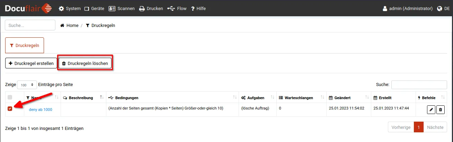
Task: Open the Flow menu
Action: click(177, 9)
